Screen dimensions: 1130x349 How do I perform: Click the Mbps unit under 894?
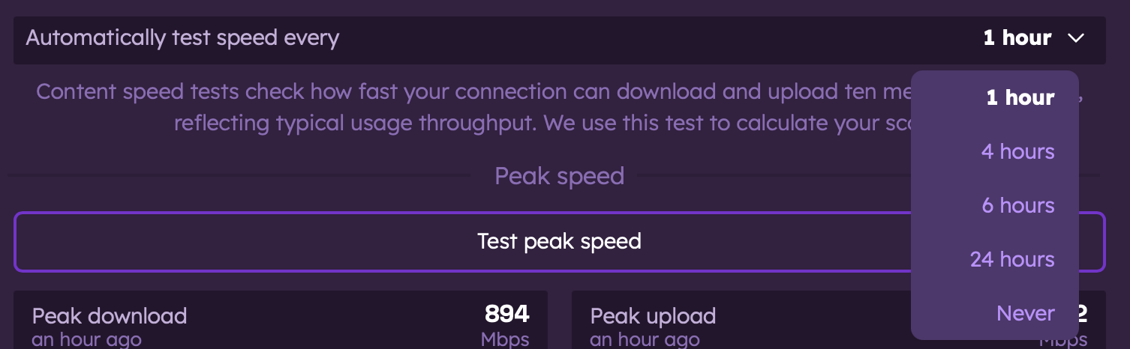coord(505,339)
